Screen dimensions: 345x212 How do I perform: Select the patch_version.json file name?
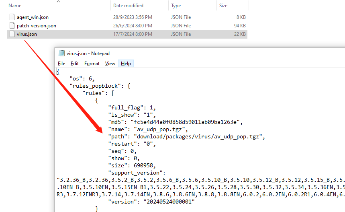tap(37, 26)
